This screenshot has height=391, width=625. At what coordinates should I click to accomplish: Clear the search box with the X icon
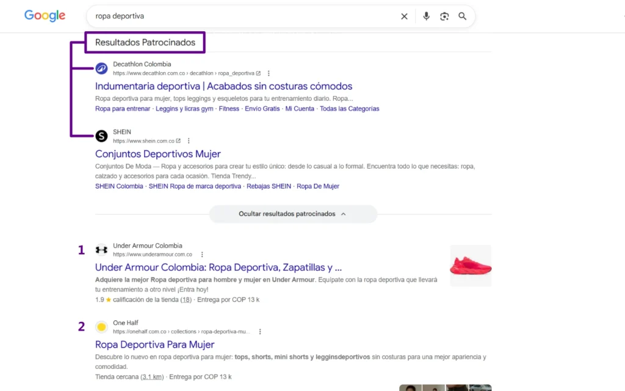click(404, 16)
